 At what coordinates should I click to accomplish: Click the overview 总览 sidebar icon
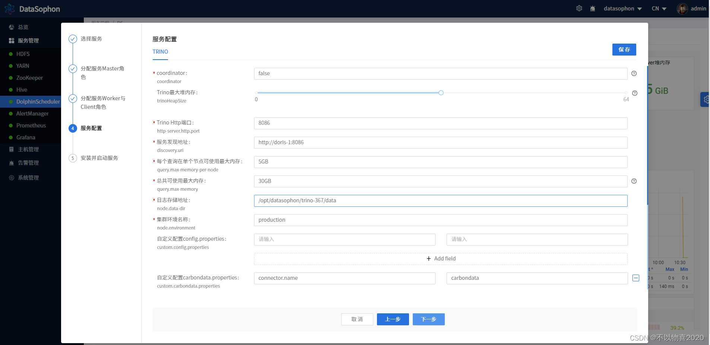pyautogui.click(x=12, y=27)
